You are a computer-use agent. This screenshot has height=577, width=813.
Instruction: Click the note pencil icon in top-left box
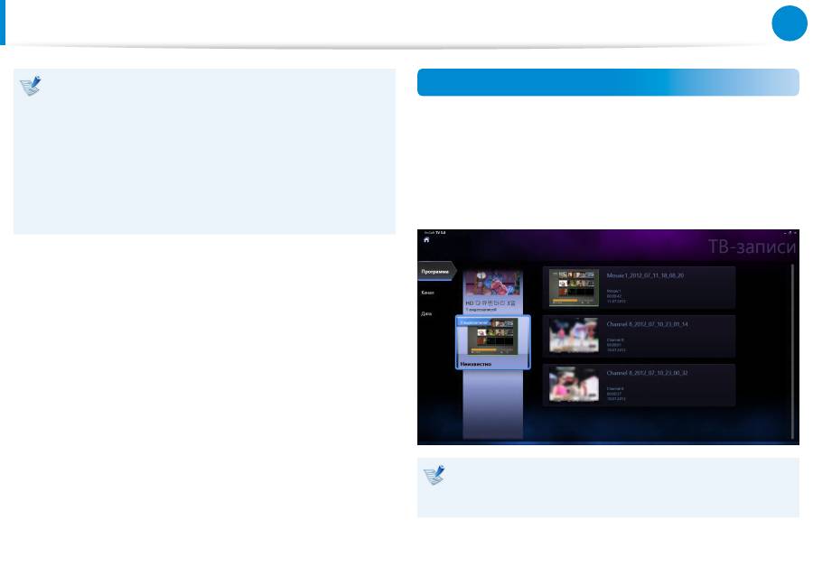pos(31,87)
